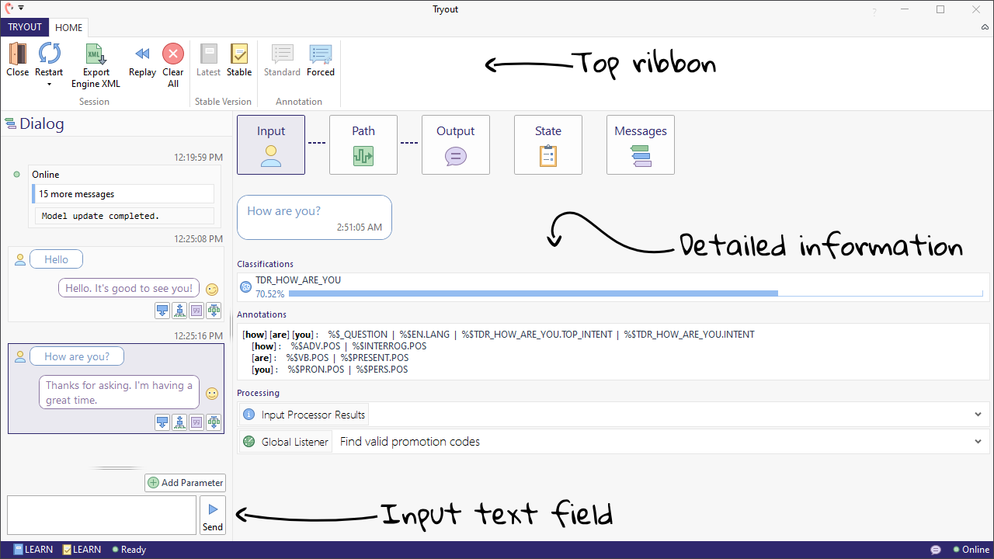Open the Path view
Image resolution: width=994 pixels, height=559 pixels.
[363, 145]
